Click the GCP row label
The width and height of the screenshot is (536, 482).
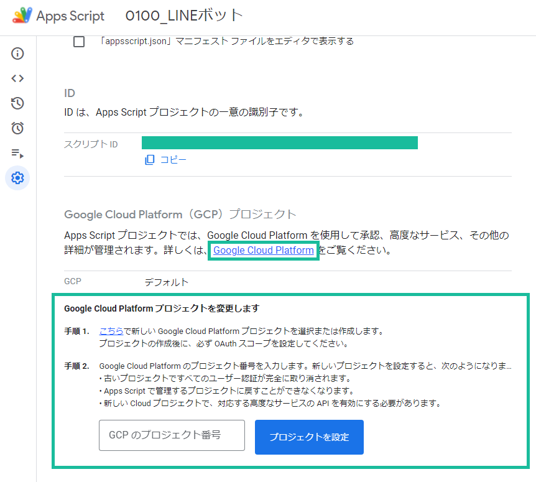[x=73, y=281]
